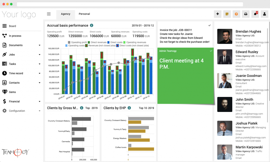Expand the Tasks submenu arrow
The image size is (270, 162).
(x=40, y=64)
